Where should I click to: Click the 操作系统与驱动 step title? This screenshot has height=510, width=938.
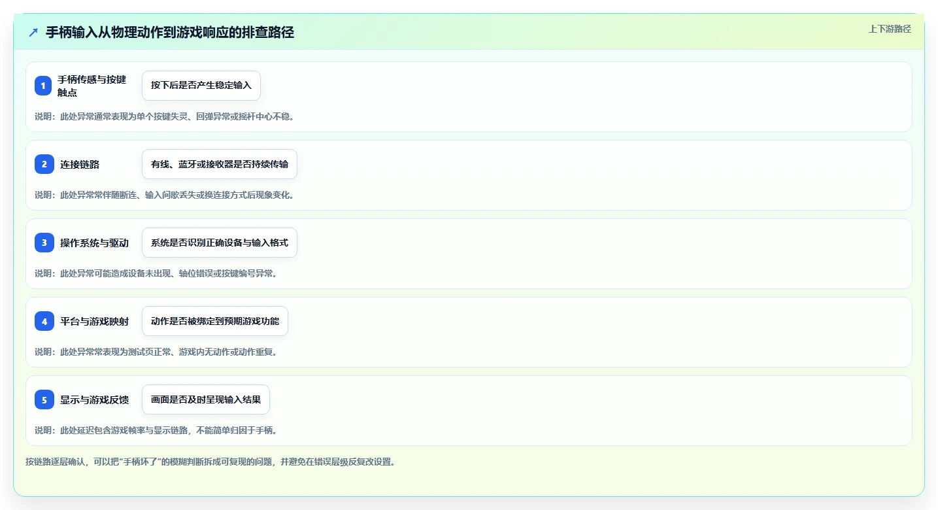(x=94, y=243)
